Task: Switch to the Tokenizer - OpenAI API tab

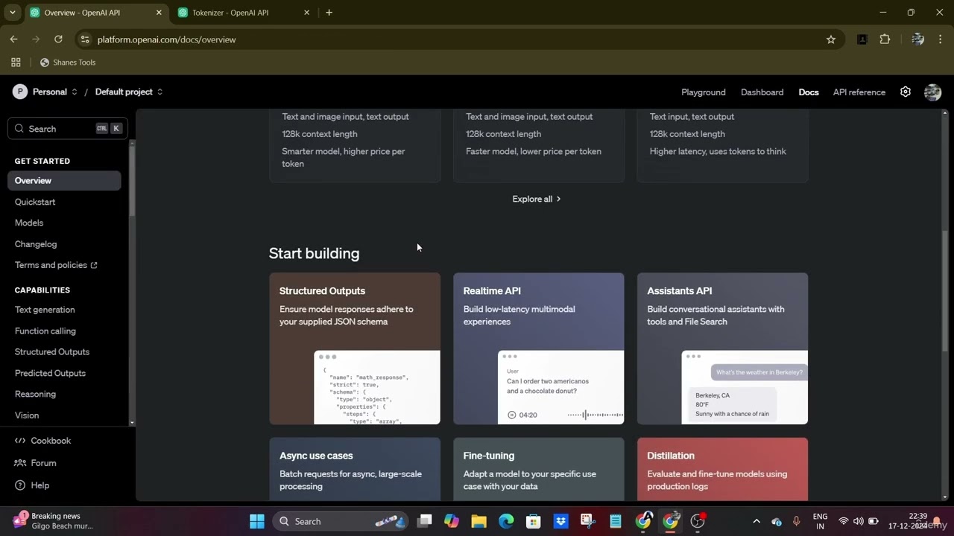Action: 244,13
